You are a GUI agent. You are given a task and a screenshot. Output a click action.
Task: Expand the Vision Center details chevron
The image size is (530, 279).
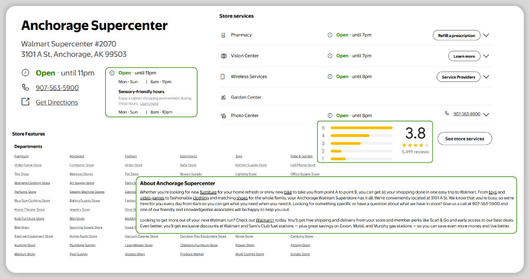(486, 56)
